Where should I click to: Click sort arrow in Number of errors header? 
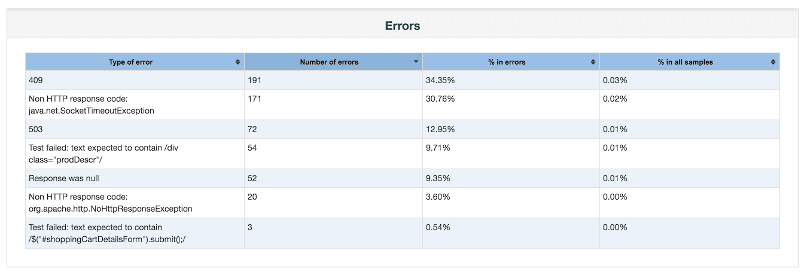(416, 62)
